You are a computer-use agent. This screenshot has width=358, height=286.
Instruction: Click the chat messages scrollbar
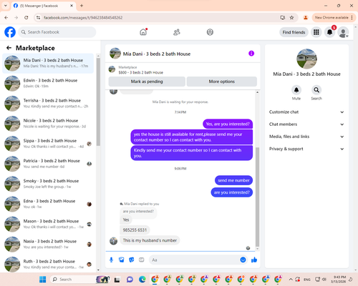point(257,197)
